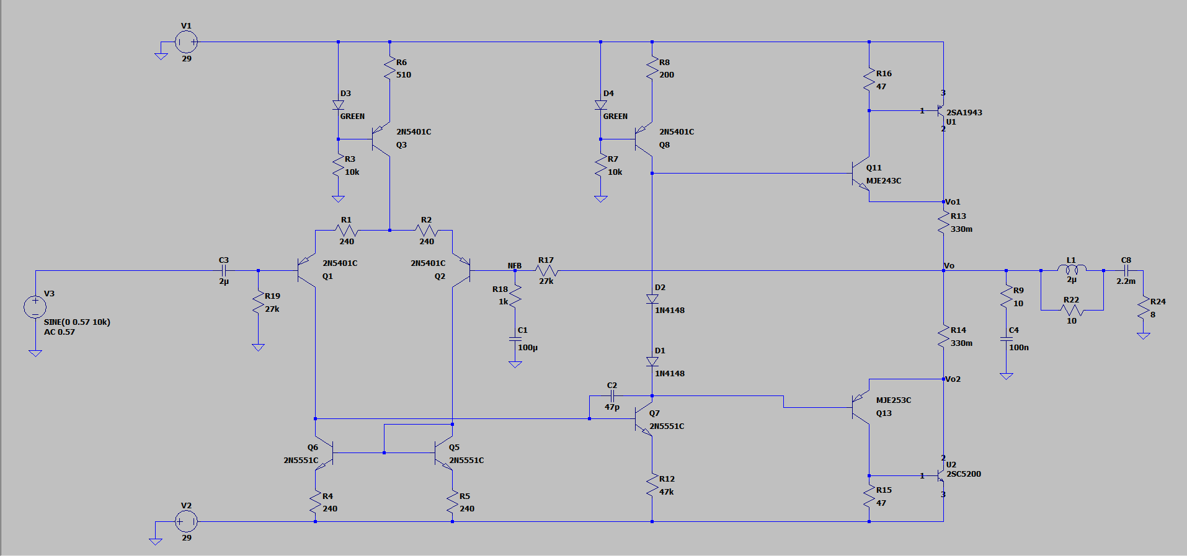
Task: Click the C2 47p capacitor symbol
Action: pyautogui.click(x=612, y=397)
